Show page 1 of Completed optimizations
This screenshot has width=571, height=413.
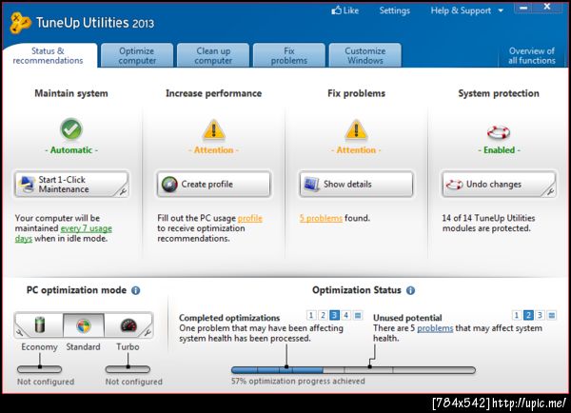point(311,315)
